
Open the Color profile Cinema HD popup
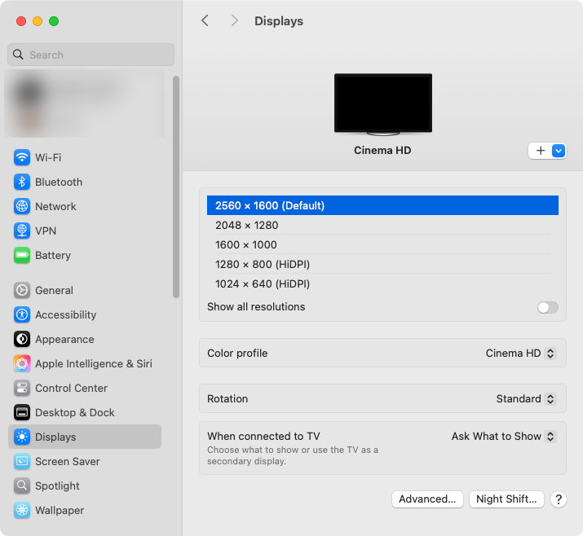point(520,353)
